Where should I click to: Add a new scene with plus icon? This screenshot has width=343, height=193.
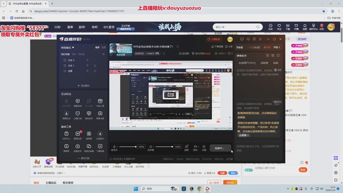[x=103, y=54]
